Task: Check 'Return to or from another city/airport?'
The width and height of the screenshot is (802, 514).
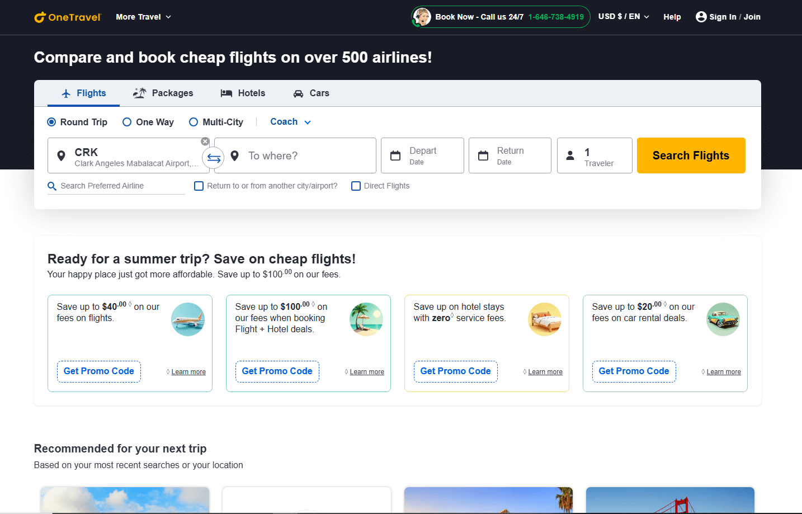Action: (199, 186)
